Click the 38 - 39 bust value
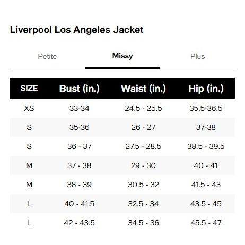Image resolution: width=245 pixels, height=245 pixels. [80, 185]
